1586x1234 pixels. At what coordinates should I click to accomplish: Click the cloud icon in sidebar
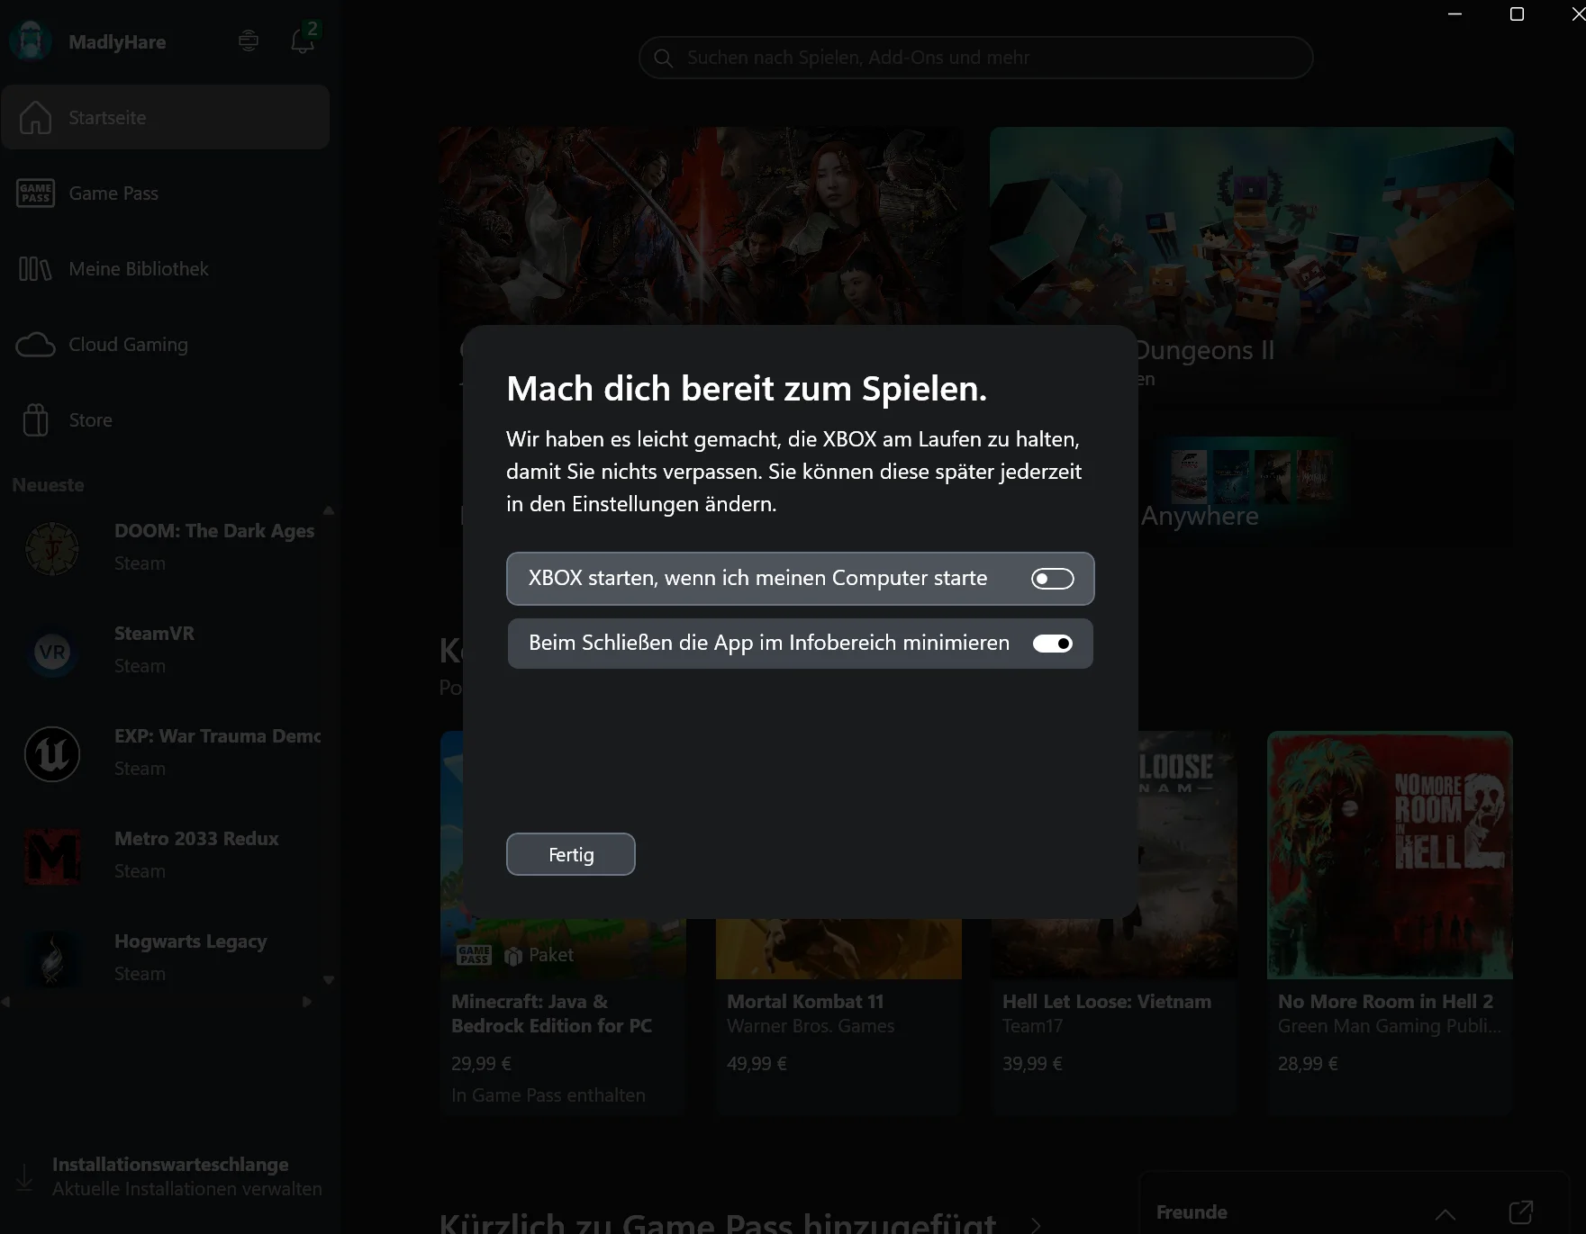point(36,345)
